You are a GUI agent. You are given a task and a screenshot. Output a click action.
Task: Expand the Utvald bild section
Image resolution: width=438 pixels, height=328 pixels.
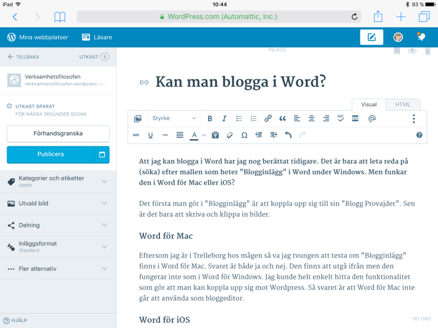tap(58, 203)
